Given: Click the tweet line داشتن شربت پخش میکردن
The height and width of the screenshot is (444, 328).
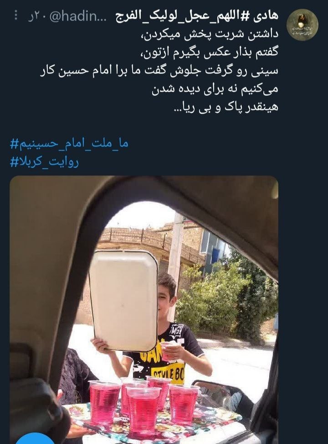Looking at the screenshot, I should 210,34.
